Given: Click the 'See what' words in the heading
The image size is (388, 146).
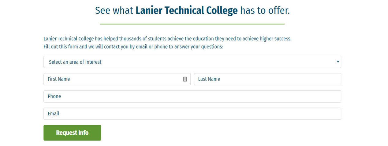Looking at the screenshot, I should (x=114, y=11).
